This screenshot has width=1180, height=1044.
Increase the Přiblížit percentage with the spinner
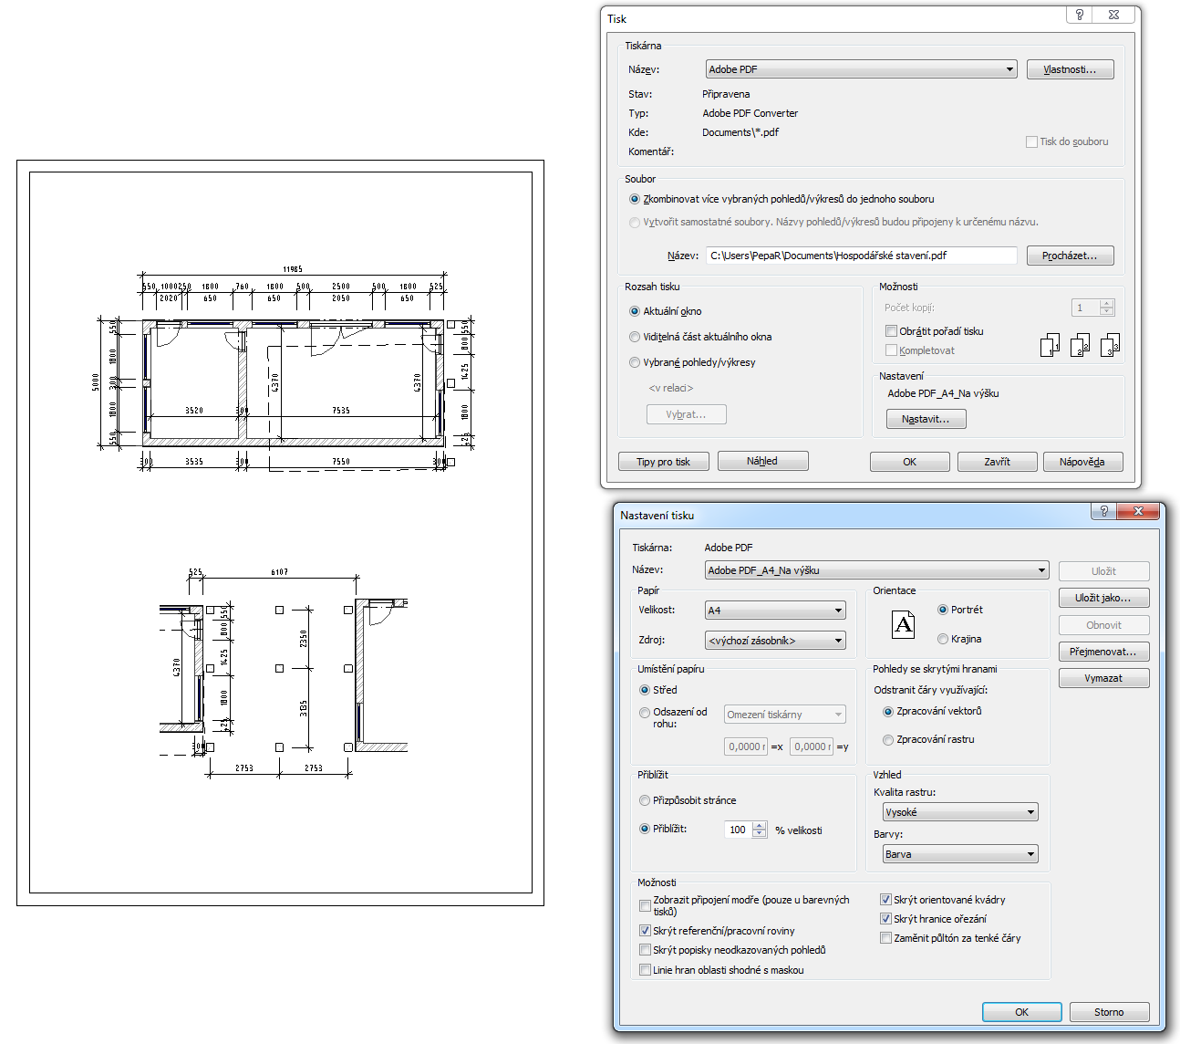point(760,825)
